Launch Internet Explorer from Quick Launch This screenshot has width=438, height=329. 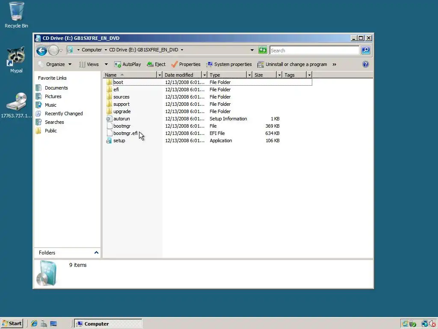pyautogui.click(x=34, y=324)
